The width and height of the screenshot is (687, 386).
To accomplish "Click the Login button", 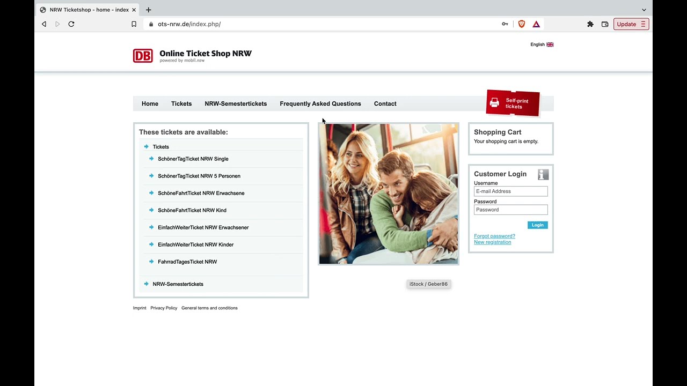I will 537,225.
